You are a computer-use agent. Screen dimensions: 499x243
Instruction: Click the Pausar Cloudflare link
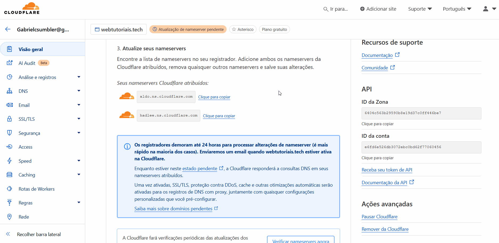point(379,217)
